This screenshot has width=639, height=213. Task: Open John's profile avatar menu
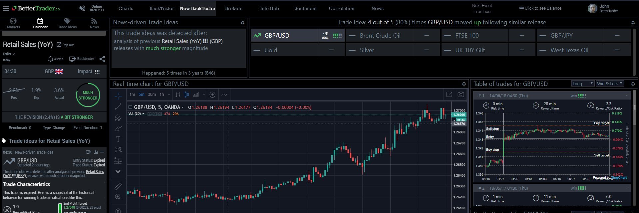coord(592,8)
